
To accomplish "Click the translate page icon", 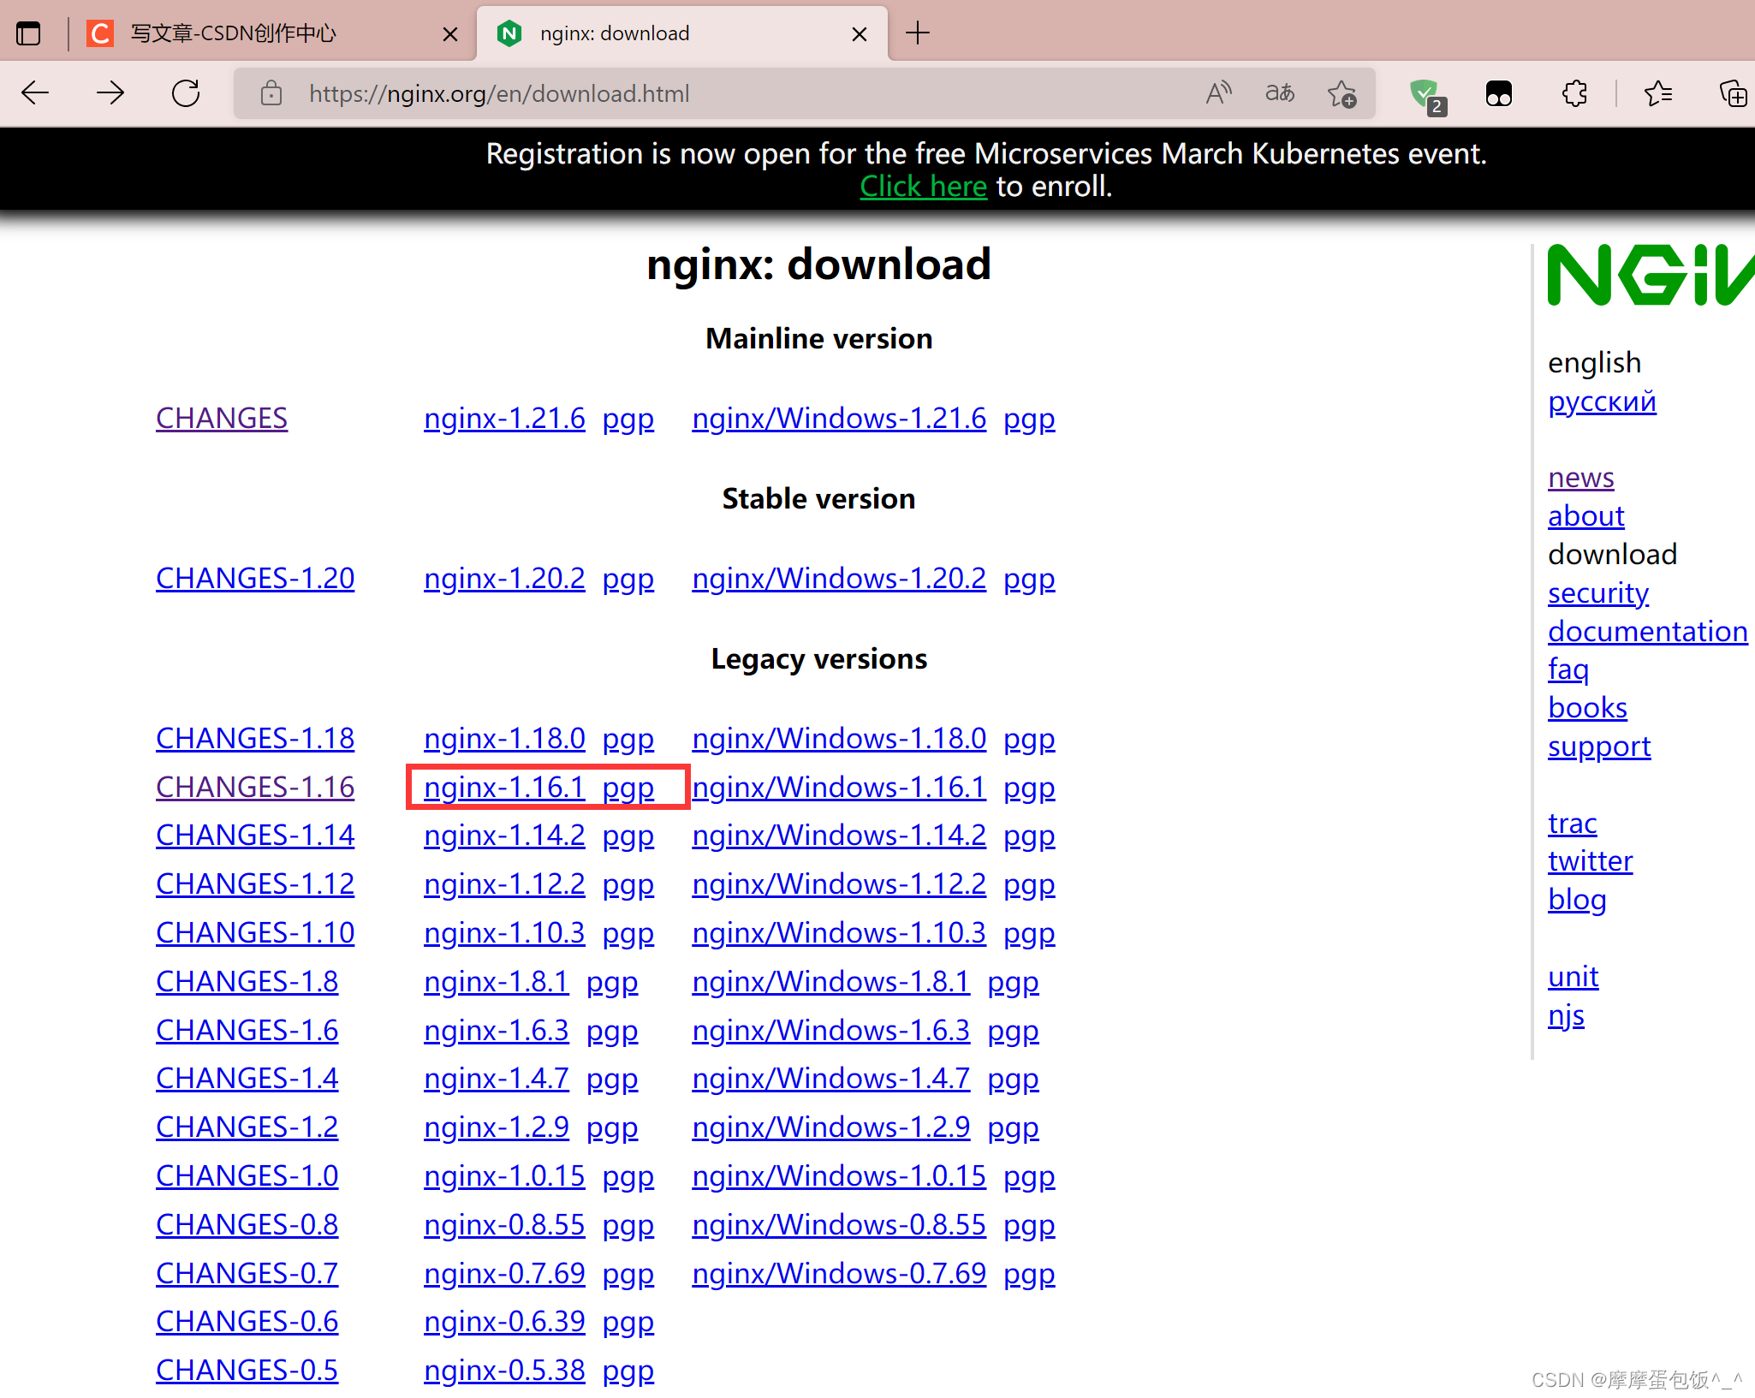I will (1280, 93).
